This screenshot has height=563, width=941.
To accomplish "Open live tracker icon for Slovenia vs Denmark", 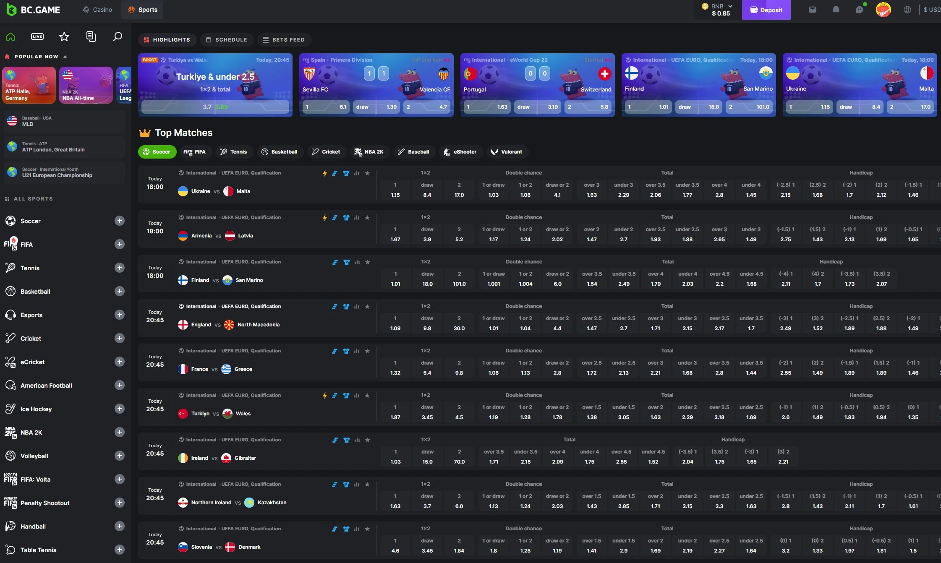I will [335, 529].
